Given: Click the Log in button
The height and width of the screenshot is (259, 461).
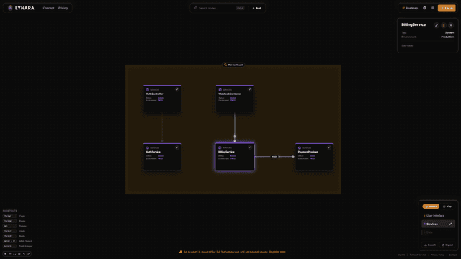Looking at the screenshot, I should [447, 8].
